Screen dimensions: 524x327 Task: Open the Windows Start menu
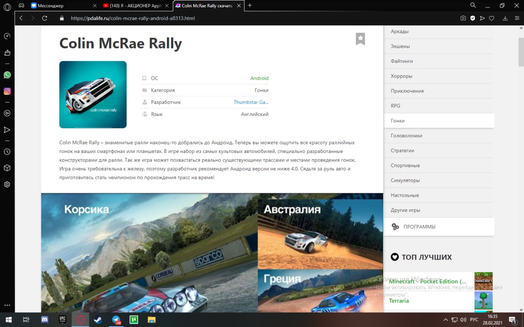point(8,320)
